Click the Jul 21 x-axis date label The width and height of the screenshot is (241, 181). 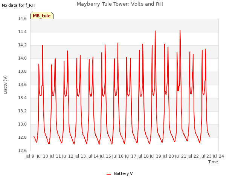(x=181, y=156)
